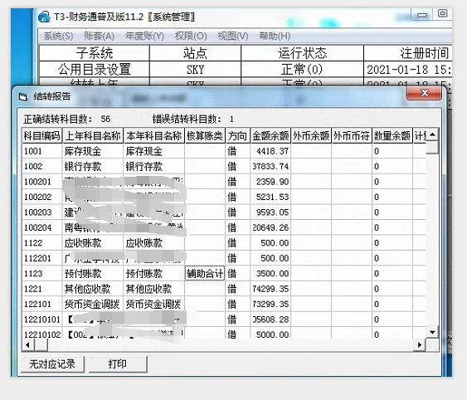Click 其他应收款 in the 上年科目名称 column
467x400 pixels.
pos(88,289)
